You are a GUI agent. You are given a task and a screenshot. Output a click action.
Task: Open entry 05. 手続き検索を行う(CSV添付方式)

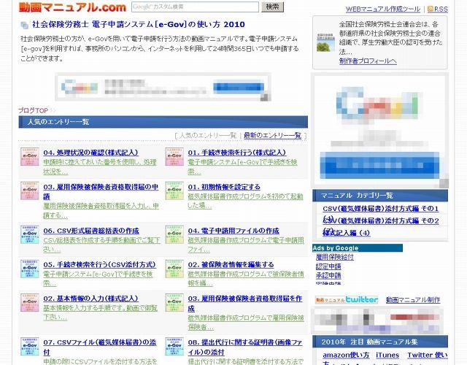[99, 264]
